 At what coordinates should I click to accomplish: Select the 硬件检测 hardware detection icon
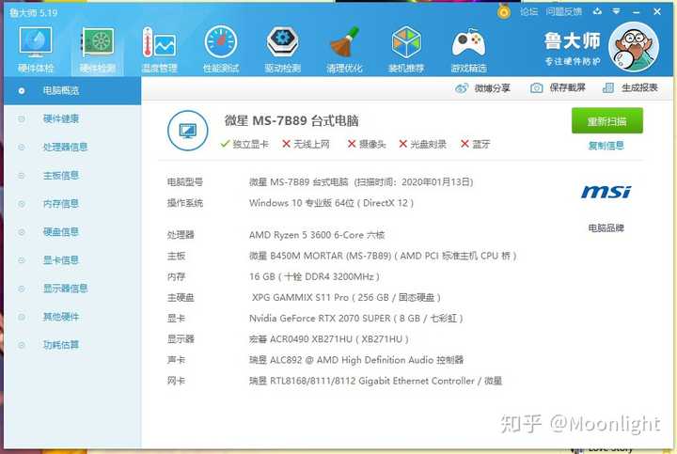click(98, 49)
